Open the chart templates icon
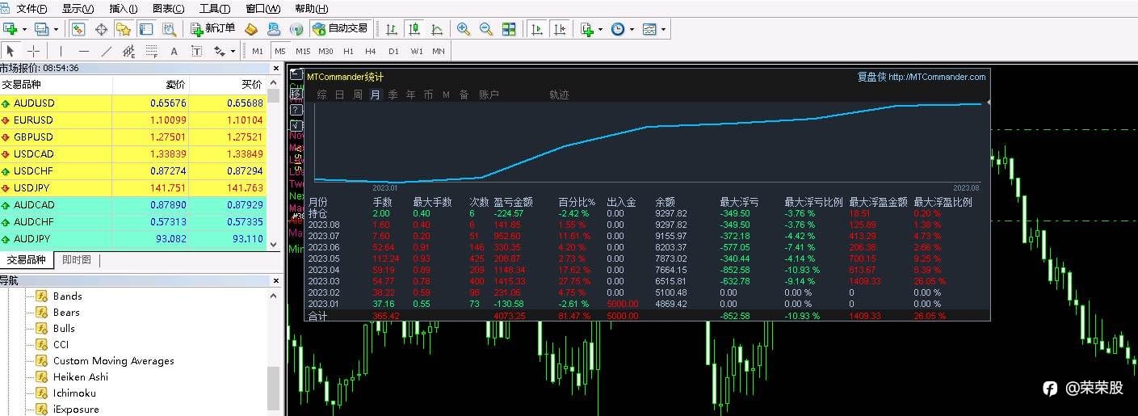 (649, 29)
